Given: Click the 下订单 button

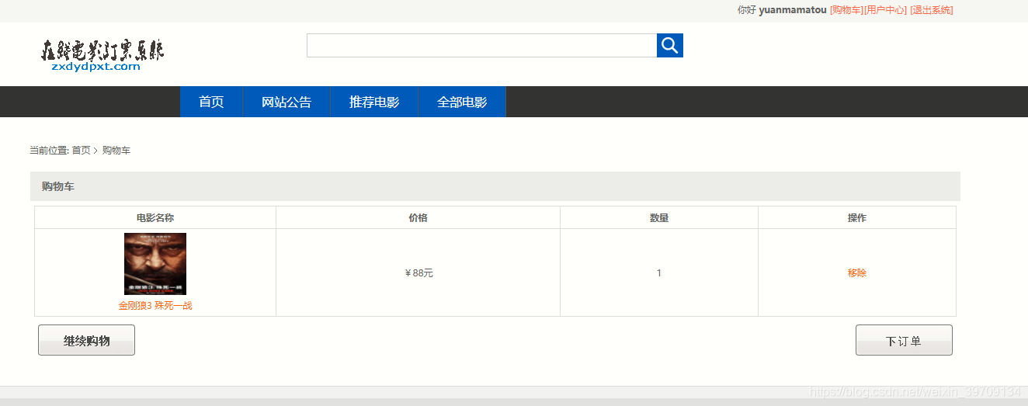Looking at the screenshot, I should (904, 340).
